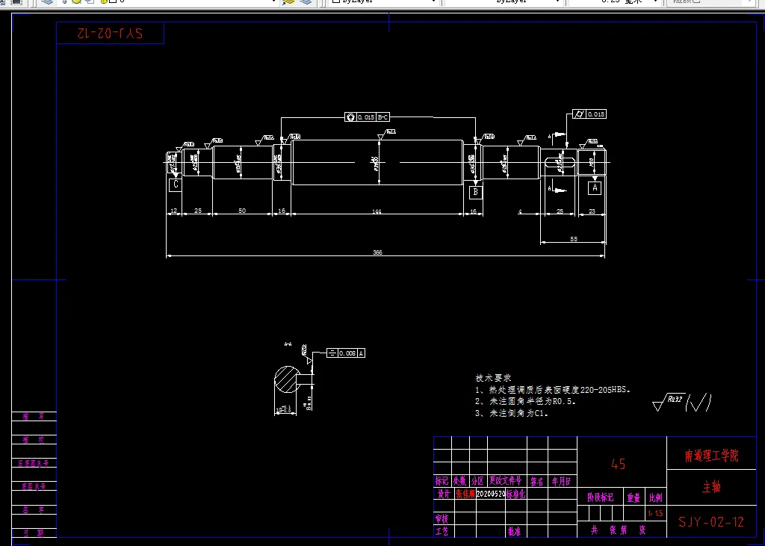Screen dimensions: 765x546
Task: Click the keyway slot on the shaft
Action: point(559,163)
